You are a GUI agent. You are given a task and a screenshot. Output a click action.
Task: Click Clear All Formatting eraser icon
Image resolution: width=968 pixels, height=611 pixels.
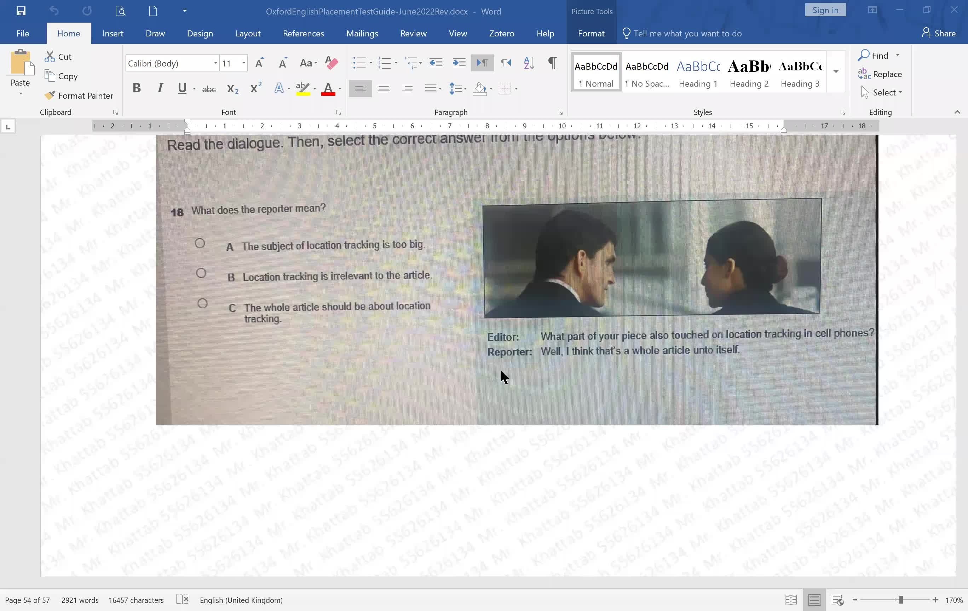pyautogui.click(x=331, y=63)
